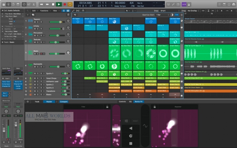The height and width of the screenshot is (148, 237).
Task: Expand the LCD display mode dropdown arrow
Action: point(164,4)
